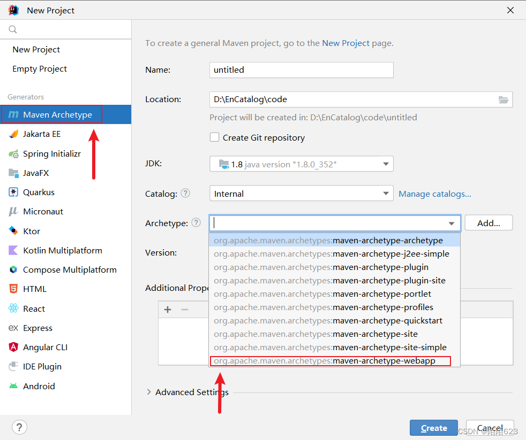Follow the New Project page link
The image size is (526, 440).
345,43
